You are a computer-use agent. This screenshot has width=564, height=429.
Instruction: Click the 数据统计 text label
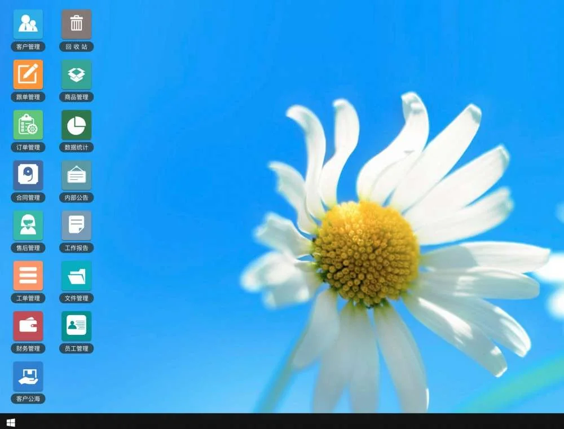76,148
